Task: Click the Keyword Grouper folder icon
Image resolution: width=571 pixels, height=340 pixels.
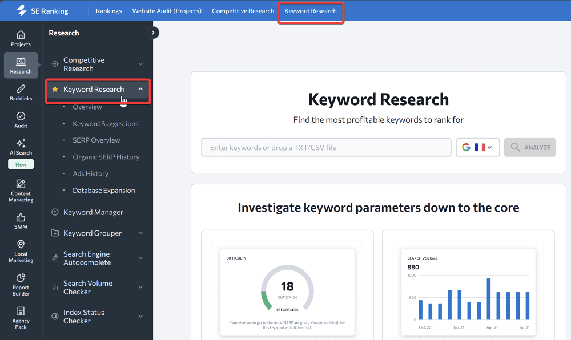Action: [x=55, y=233]
